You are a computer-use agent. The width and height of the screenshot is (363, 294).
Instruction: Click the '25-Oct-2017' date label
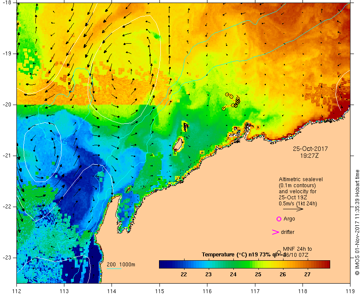tap(310, 149)
